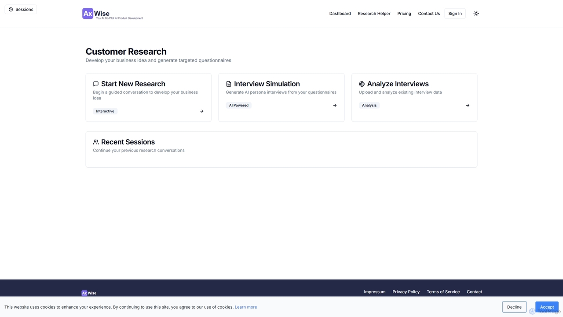
Task: Click the document icon beside Interview Simulation
Action: [x=229, y=84]
